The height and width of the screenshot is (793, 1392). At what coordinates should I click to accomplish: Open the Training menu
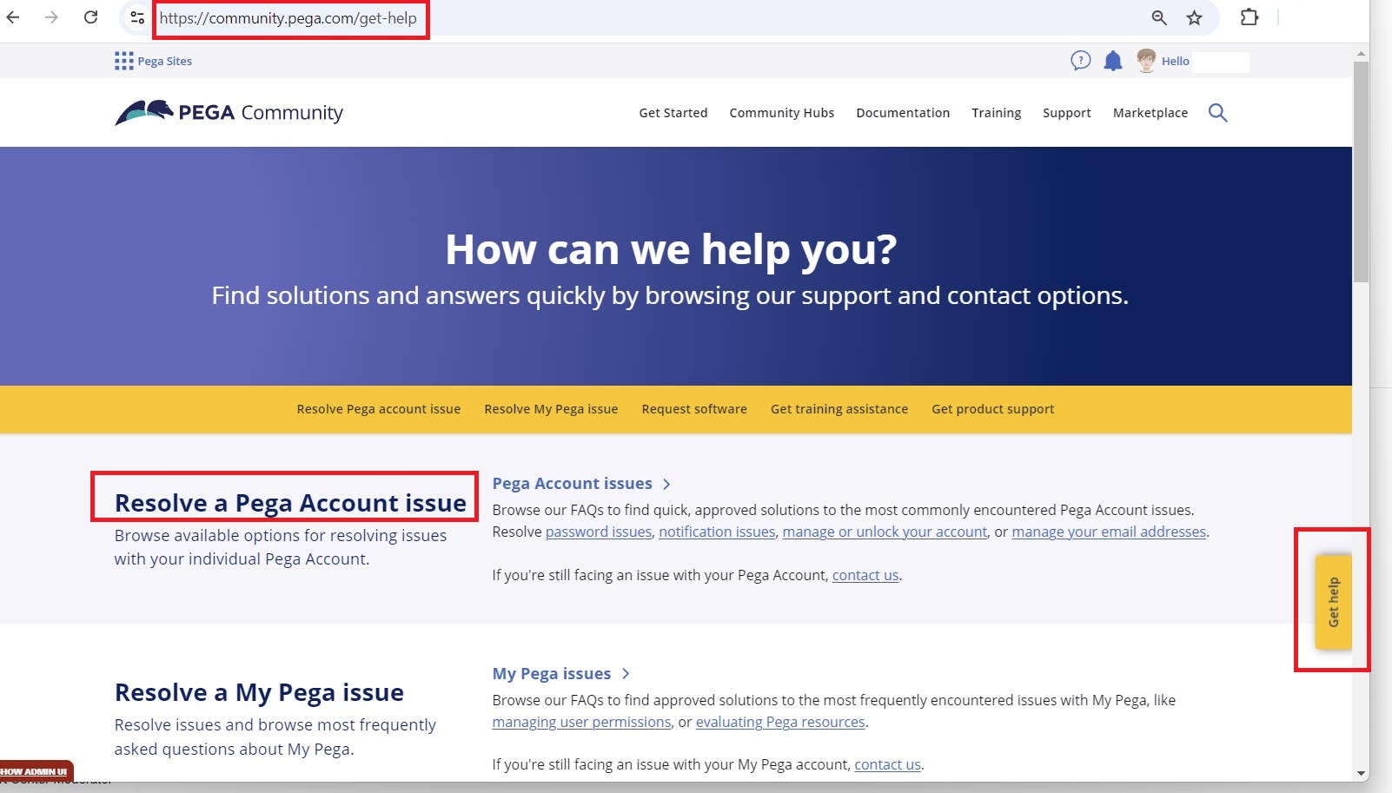[x=997, y=113]
